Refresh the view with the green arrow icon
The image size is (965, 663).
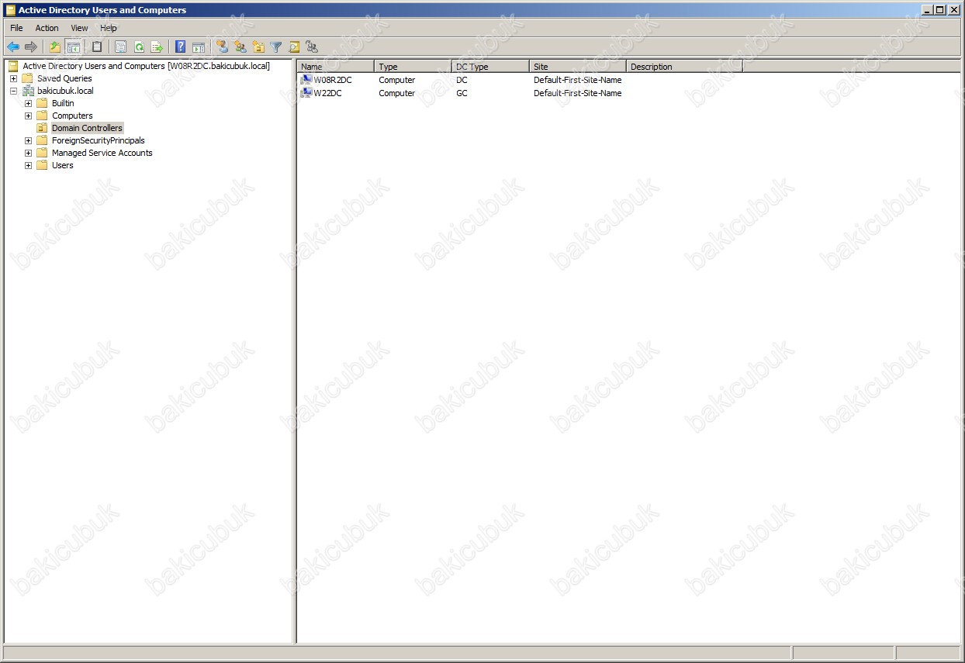point(139,47)
